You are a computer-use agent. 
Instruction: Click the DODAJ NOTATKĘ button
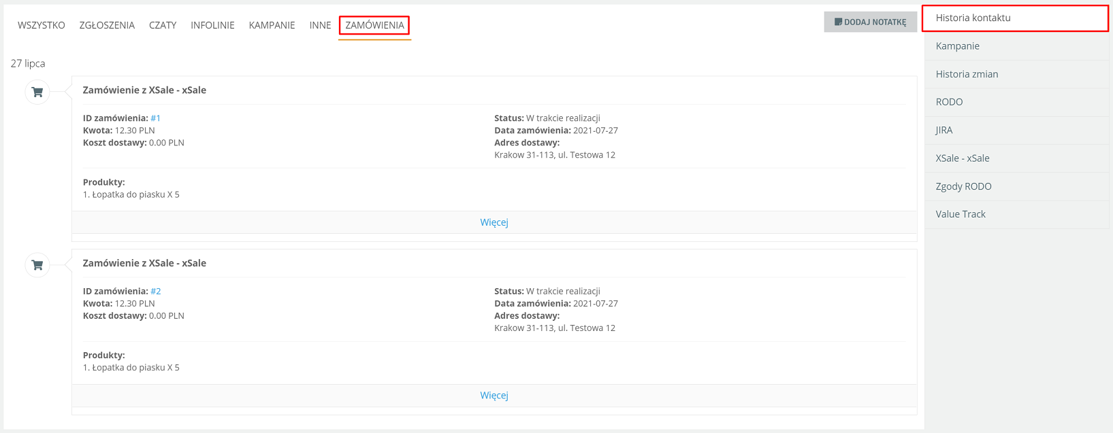click(871, 22)
